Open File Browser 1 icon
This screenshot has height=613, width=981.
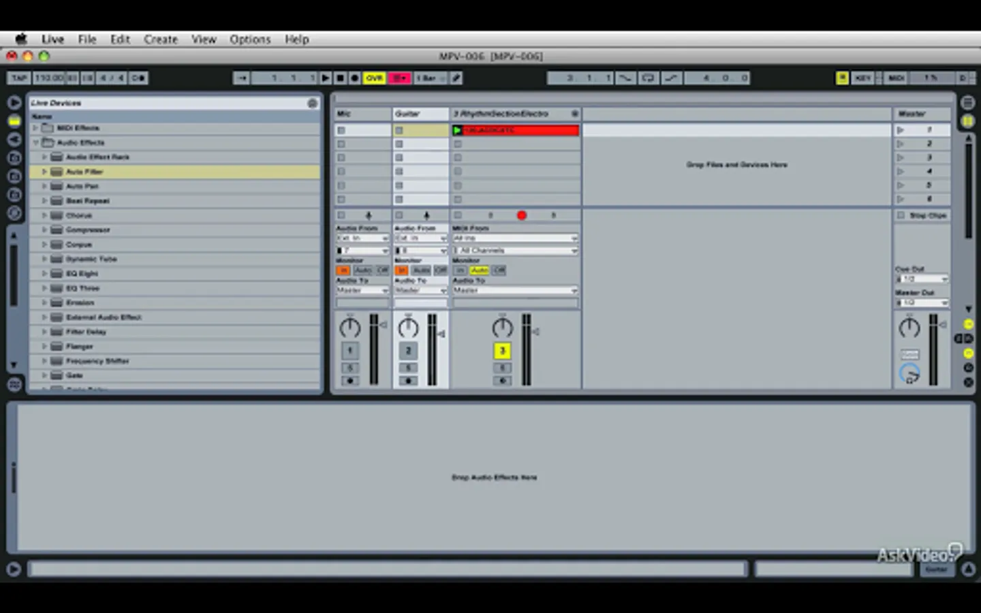pyautogui.click(x=14, y=157)
